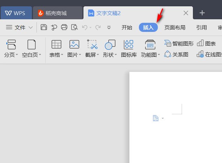Click the Undo arrow icon
This screenshot has width=222, height=163.
[85, 27]
